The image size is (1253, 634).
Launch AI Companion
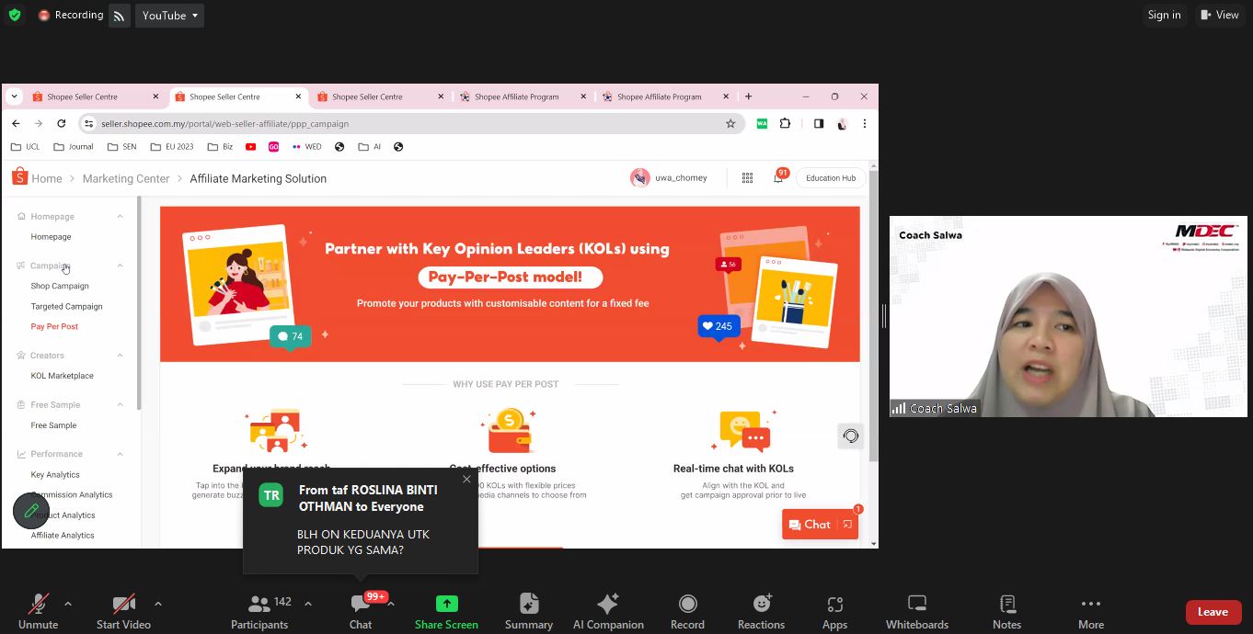tap(608, 611)
